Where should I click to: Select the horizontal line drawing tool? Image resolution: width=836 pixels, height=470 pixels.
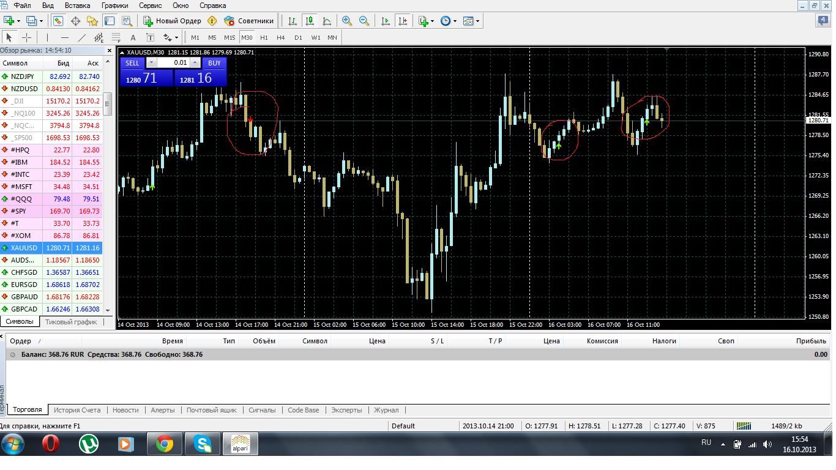[x=65, y=37]
